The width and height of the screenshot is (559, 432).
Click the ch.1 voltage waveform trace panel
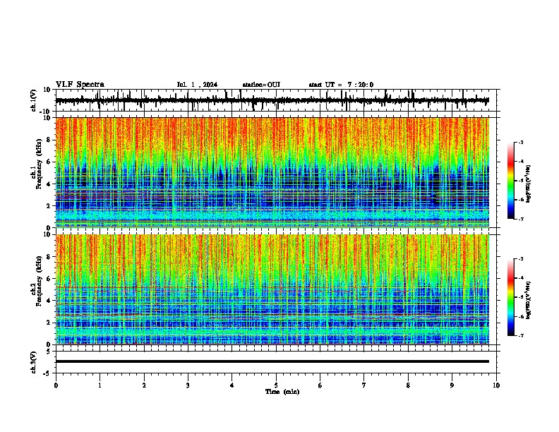coord(275,100)
